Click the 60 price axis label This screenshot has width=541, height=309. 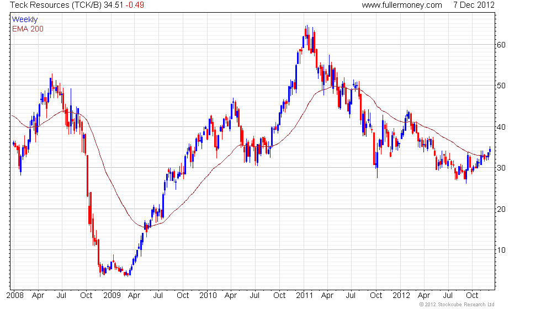point(501,45)
